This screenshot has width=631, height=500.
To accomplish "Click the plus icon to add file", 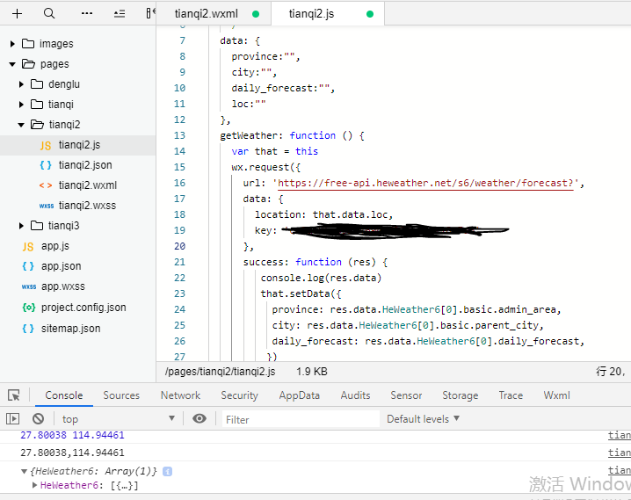I will point(17,14).
